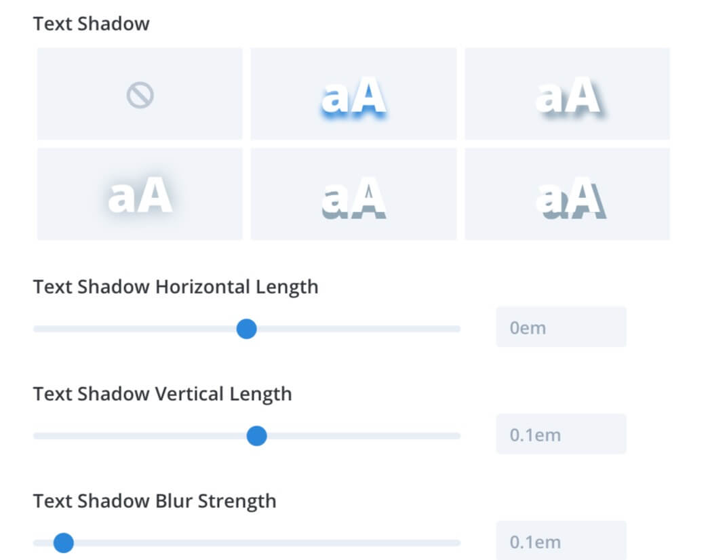Image resolution: width=708 pixels, height=560 pixels.
Task: Click the Text Shadow Blur Strength label
Action: [x=155, y=501]
